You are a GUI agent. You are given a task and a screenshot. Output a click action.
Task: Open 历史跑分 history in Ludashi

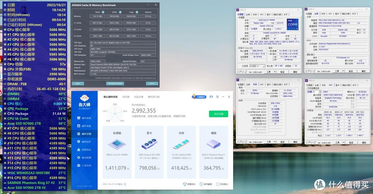click(222, 184)
